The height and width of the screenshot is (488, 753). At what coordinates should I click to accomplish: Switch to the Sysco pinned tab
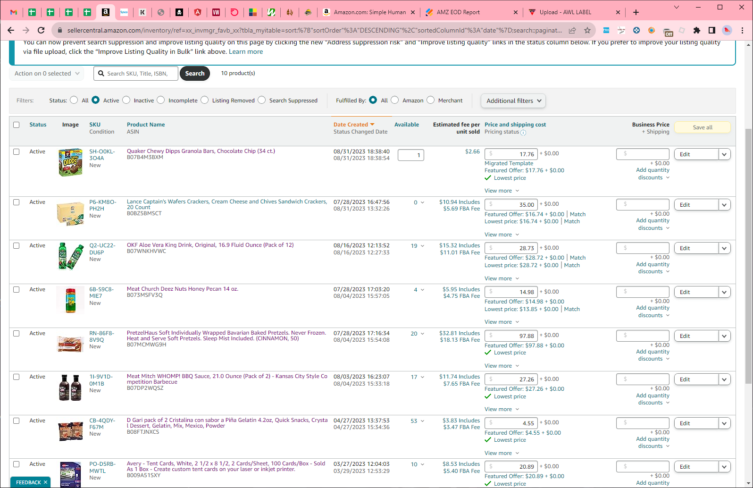[124, 12]
